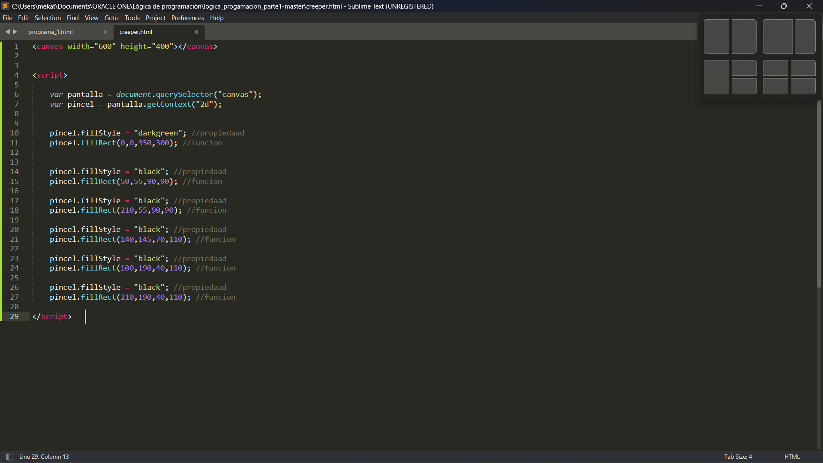Screen dimensions: 823x463
Task: Switch to programa_1.html tab
Action: [x=51, y=32]
